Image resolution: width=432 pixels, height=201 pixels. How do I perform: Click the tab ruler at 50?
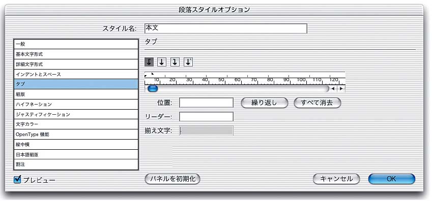coord(222,80)
